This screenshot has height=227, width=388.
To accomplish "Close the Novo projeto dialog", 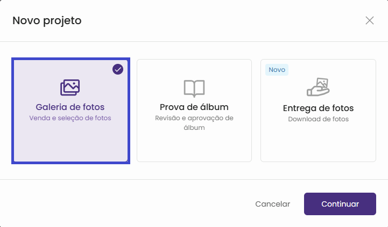I will click(370, 21).
